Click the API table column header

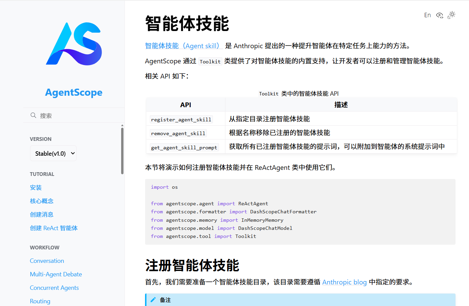(x=186, y=104)
